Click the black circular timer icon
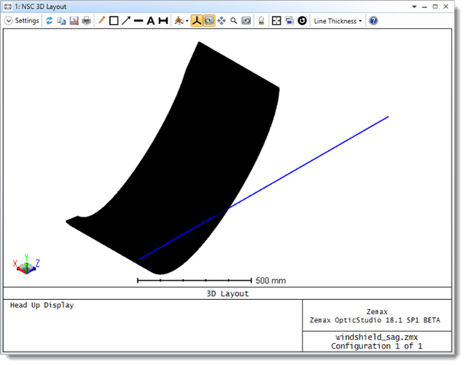The width and height of the screenshot is (465, 365). pyautogui.click(x=303, y=21)
